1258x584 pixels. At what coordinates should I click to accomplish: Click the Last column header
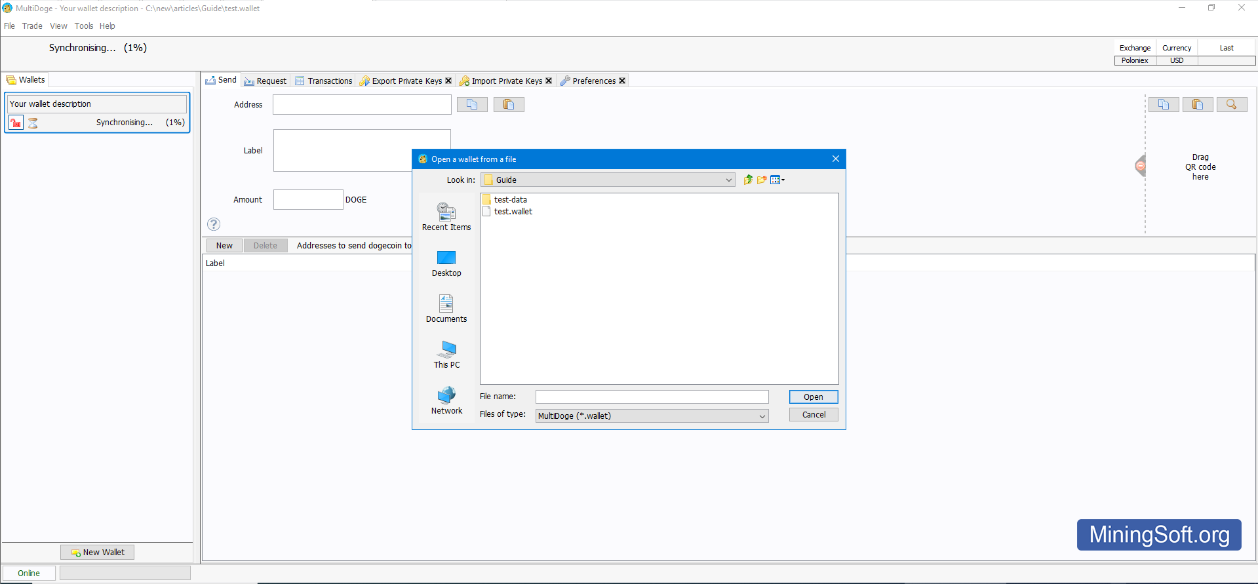pyautogui.click(x=1227, y=48)
